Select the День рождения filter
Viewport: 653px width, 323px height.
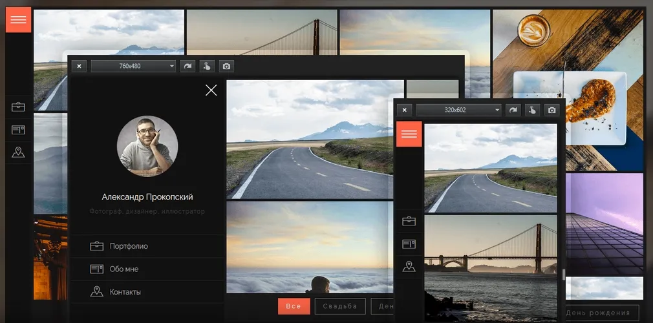click(600, 313)
